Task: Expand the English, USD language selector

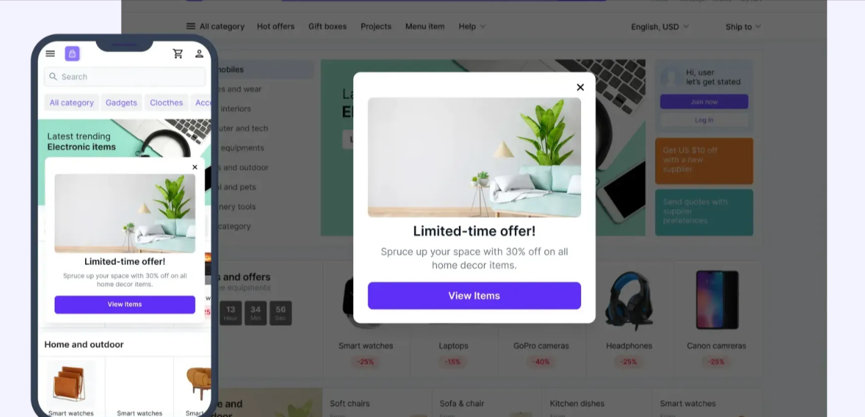Action: [660, 27]
